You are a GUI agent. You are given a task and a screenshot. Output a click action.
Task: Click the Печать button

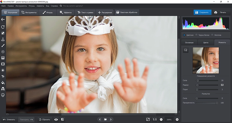(x=221, y=12)
